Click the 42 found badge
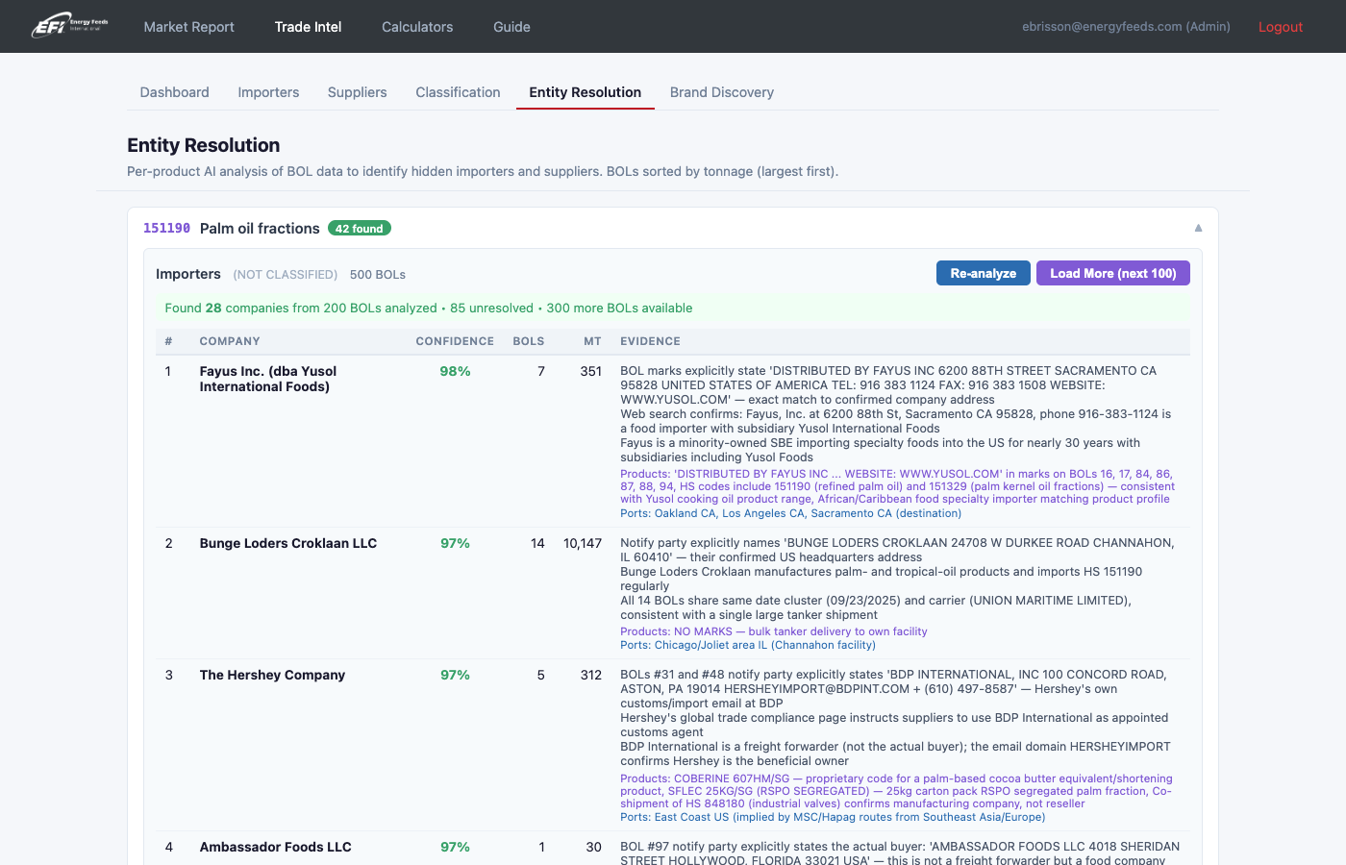 click(359, 229)
